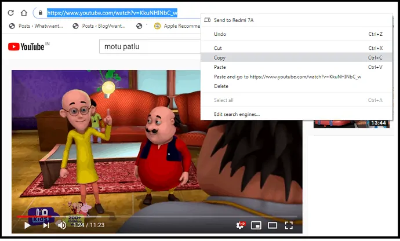The height and width of the screenshot is (241, 400).
Task: Select Copy from the context menu
Action: (x=296, y=57)
